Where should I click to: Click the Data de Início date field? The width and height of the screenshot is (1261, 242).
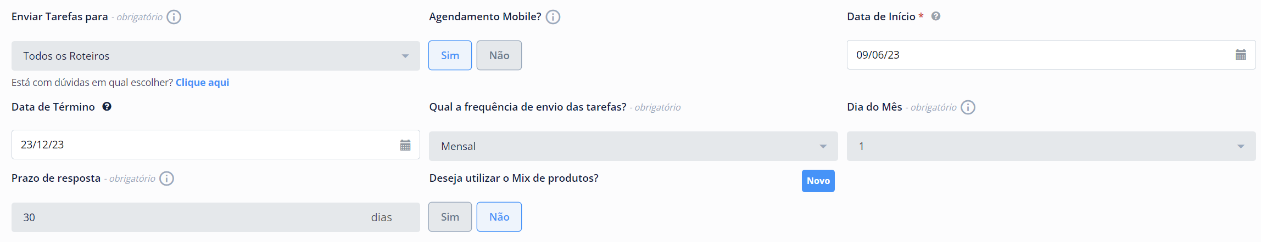tap(1038, 55)
